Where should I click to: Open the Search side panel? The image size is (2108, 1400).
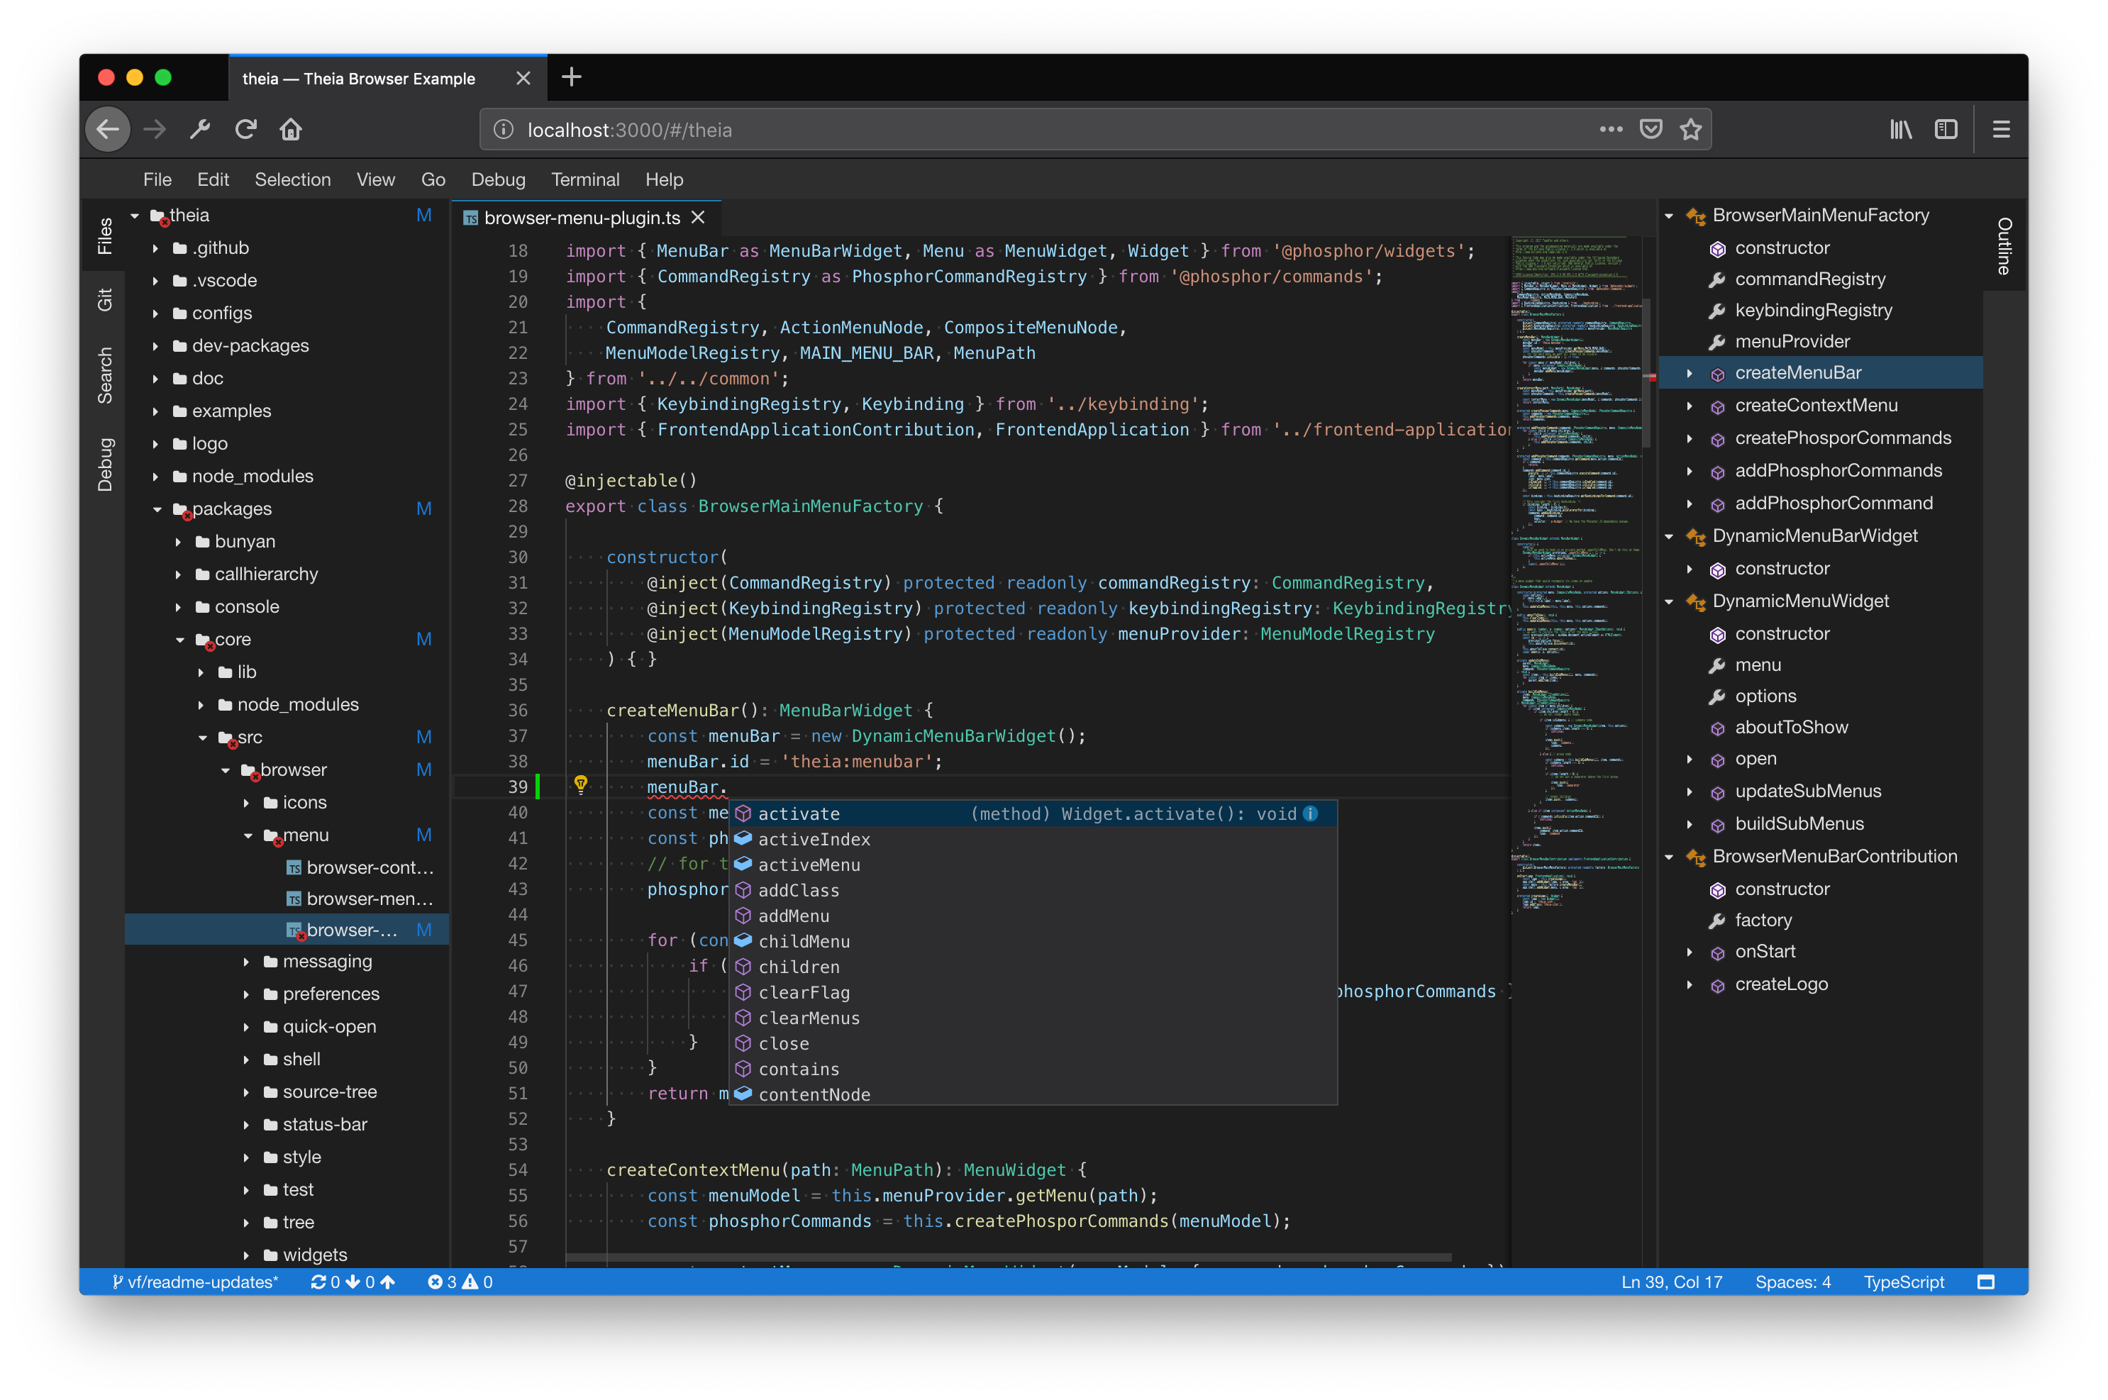point(104,375)
